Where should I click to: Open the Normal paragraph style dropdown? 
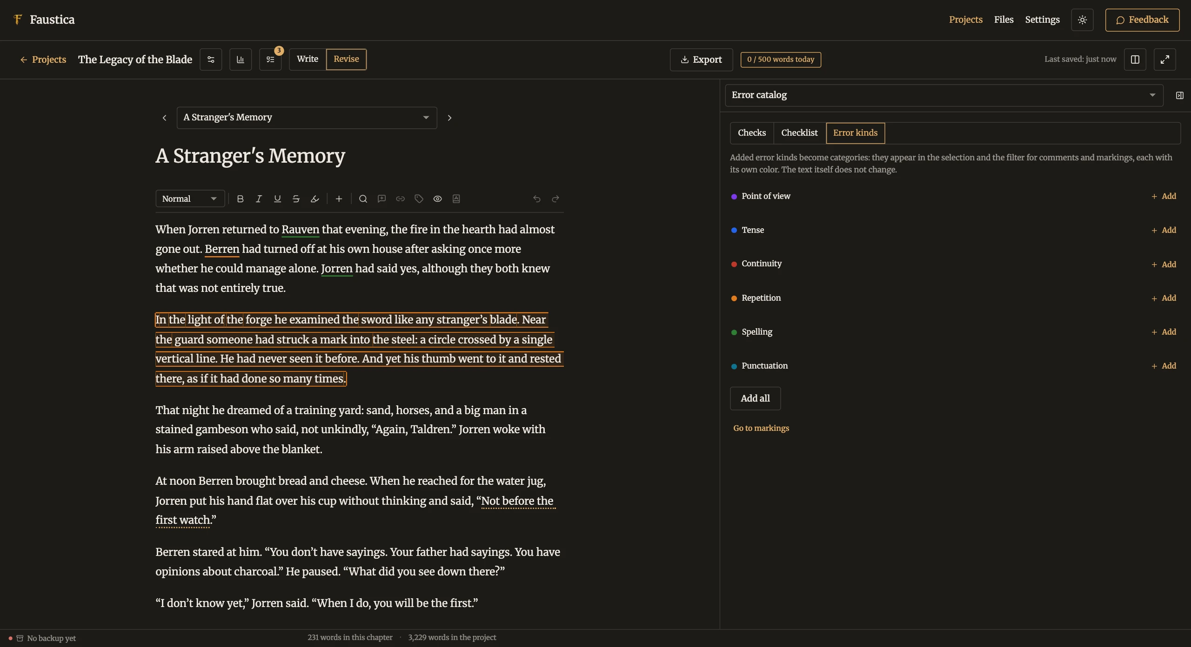(190, 199)
